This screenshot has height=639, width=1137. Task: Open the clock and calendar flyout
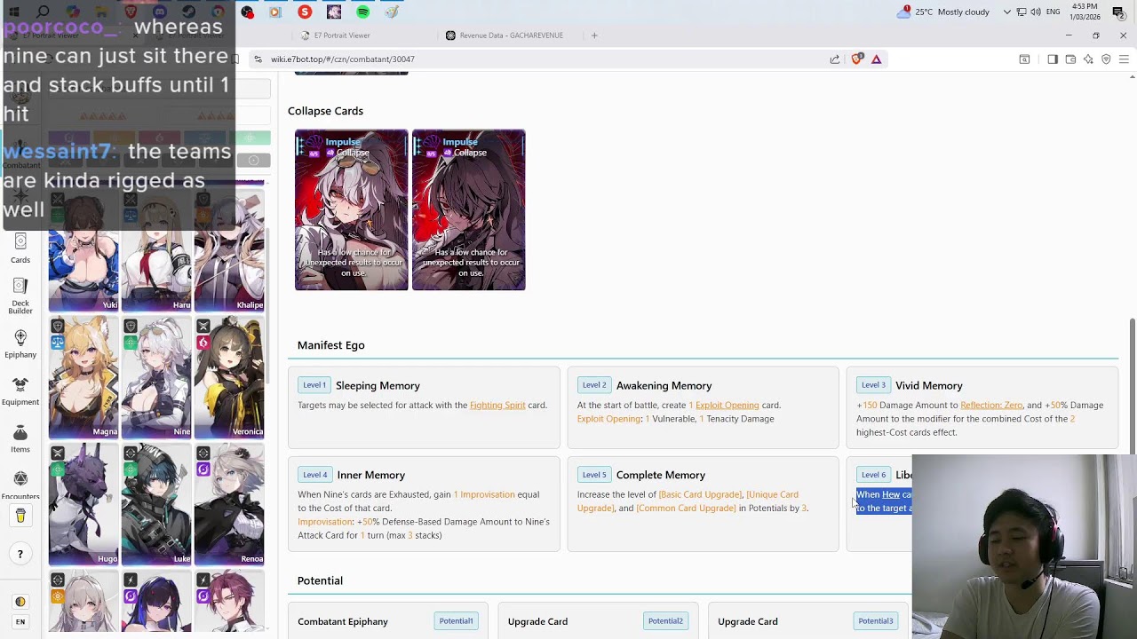point(1085,12)
